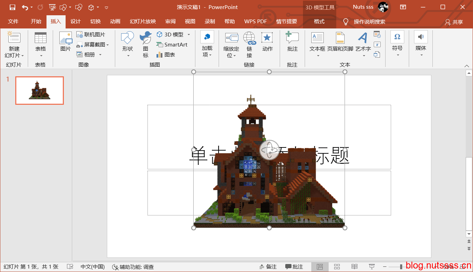Viewport: 473px width, 272px height.
Task: Switch to slide sorter view icon
Action: tap(337, 267)
